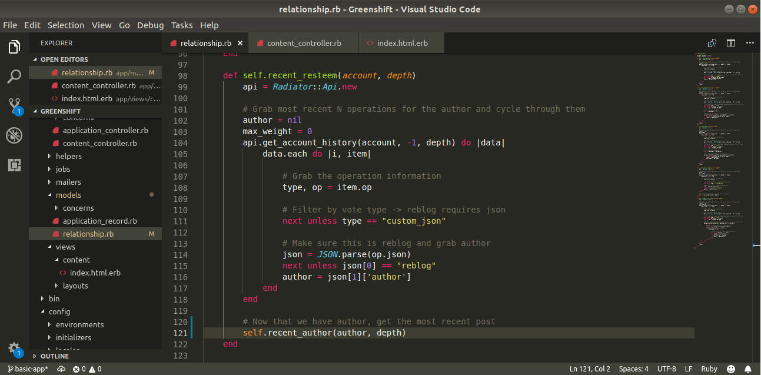Select content_controller.rb in Open Editors

(95, 85)
